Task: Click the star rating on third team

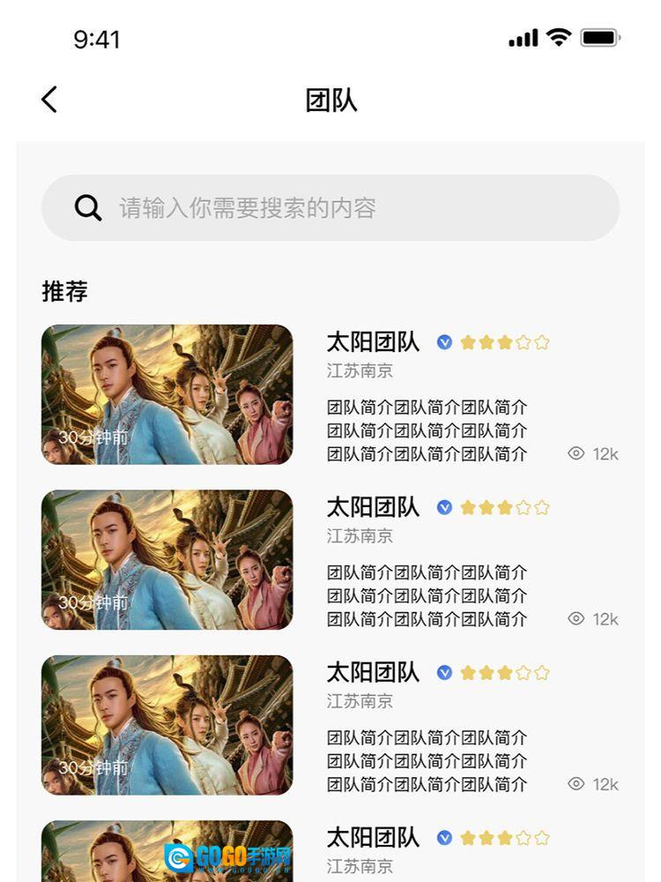Action: (x=505, y=673)
